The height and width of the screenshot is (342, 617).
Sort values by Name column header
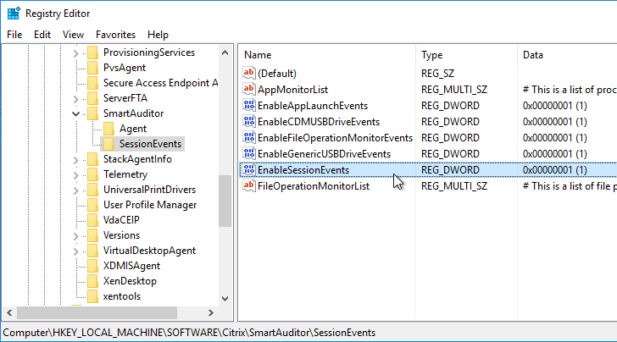click(327, 55)
